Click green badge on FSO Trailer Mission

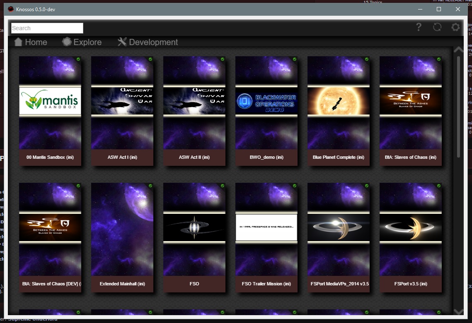(x=294, y=186)
